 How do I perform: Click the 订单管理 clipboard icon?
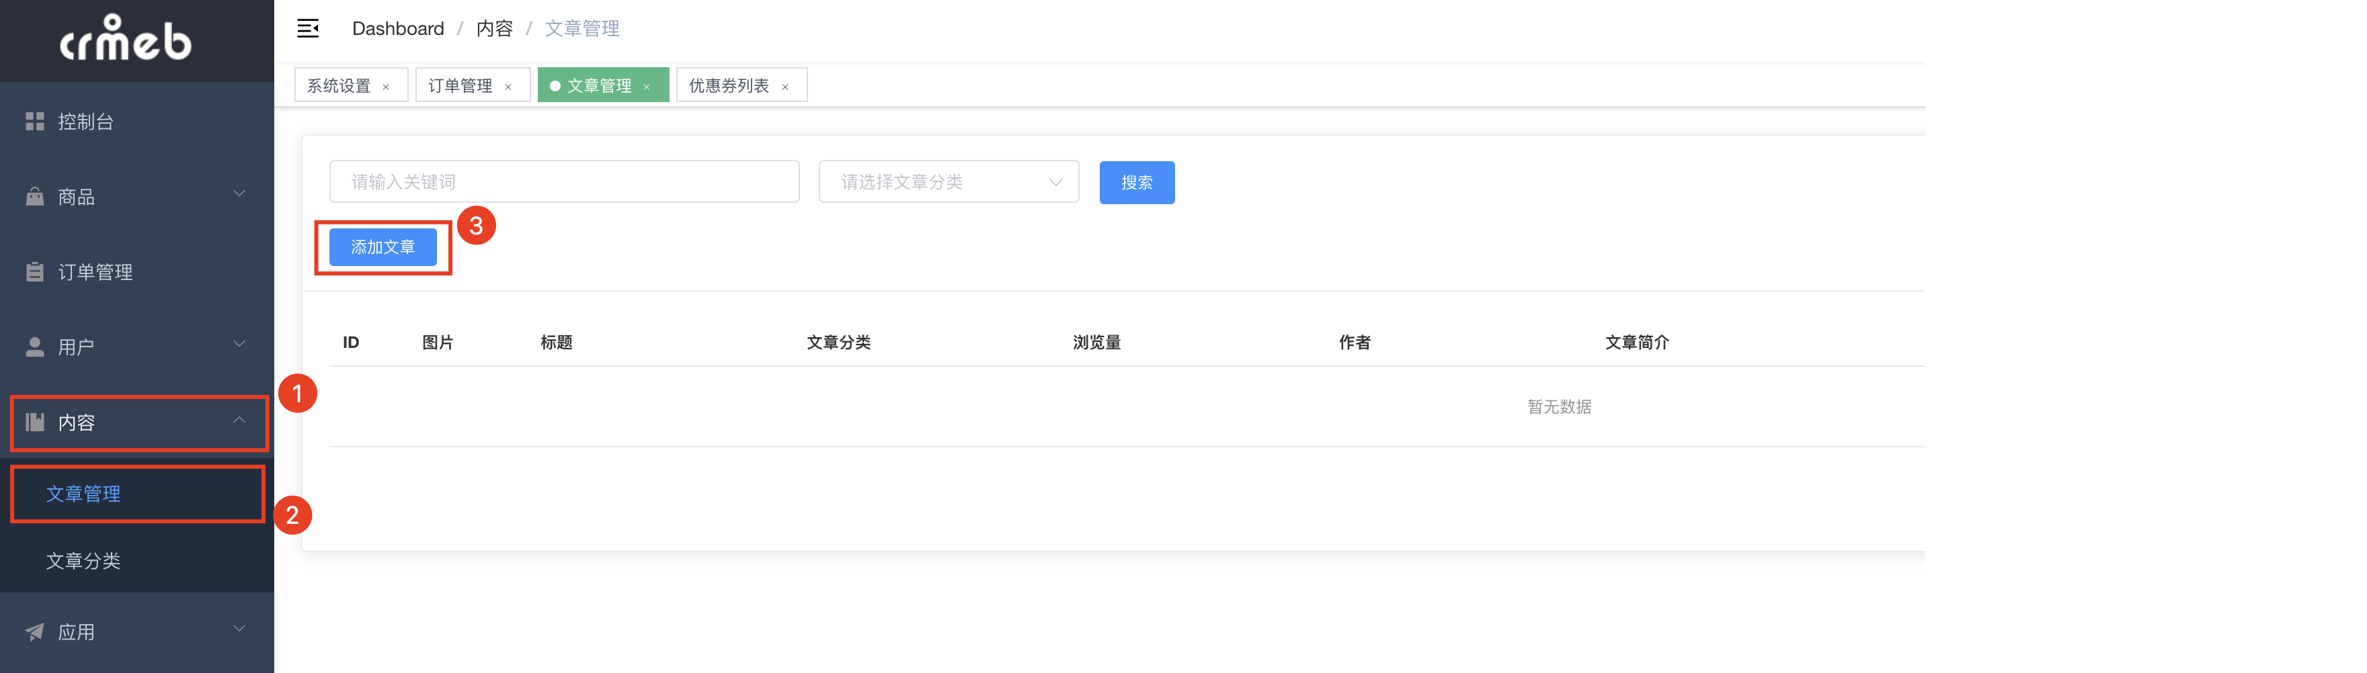coord(35,272)
